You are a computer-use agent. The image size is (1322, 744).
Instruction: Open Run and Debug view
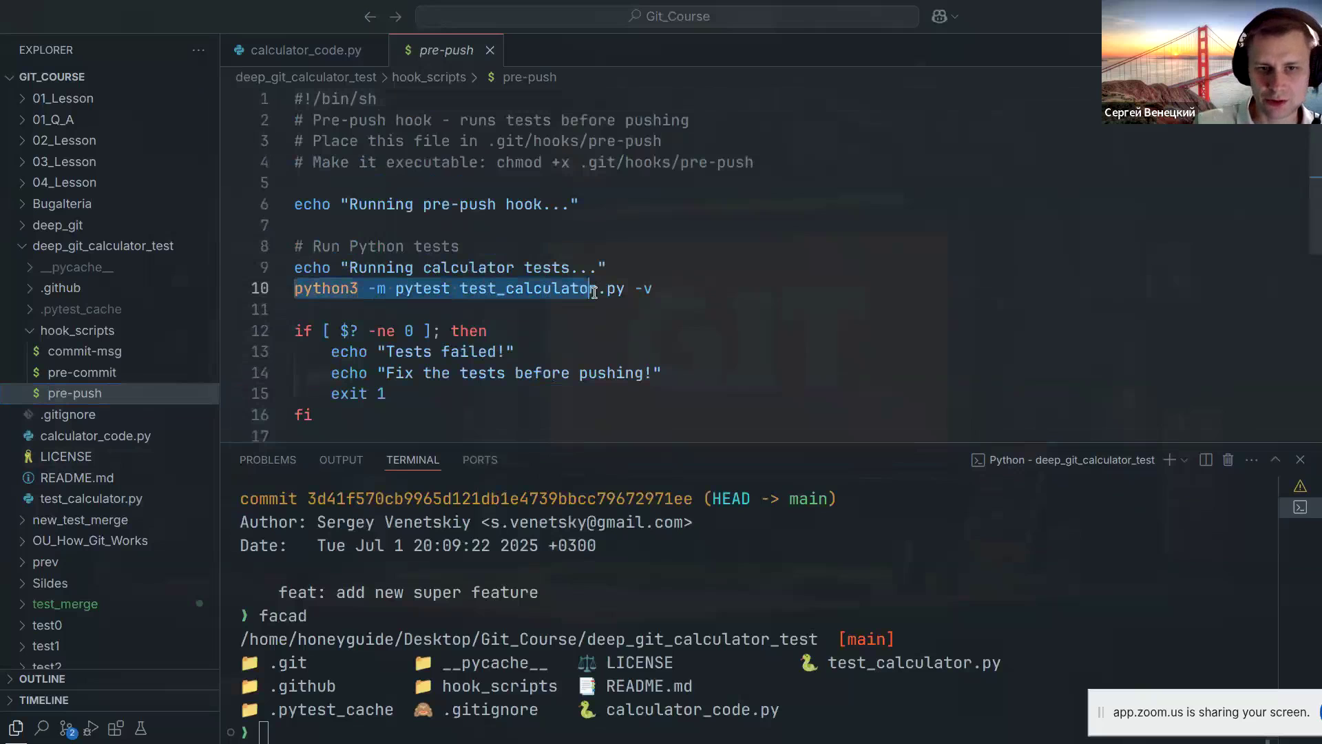pos(91,728)
